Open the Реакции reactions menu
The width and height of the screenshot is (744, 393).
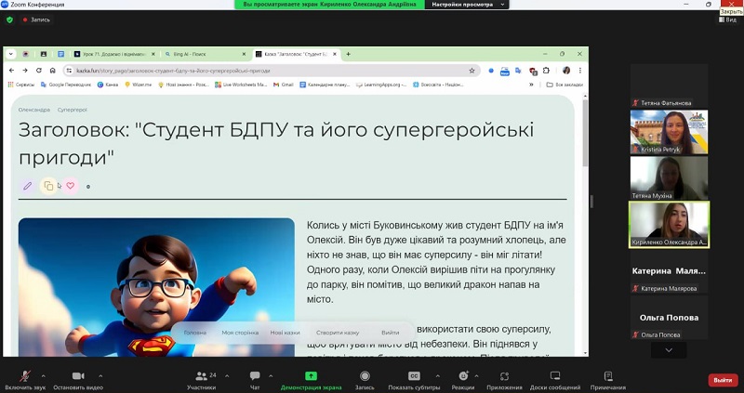click(x=463, y=380)
